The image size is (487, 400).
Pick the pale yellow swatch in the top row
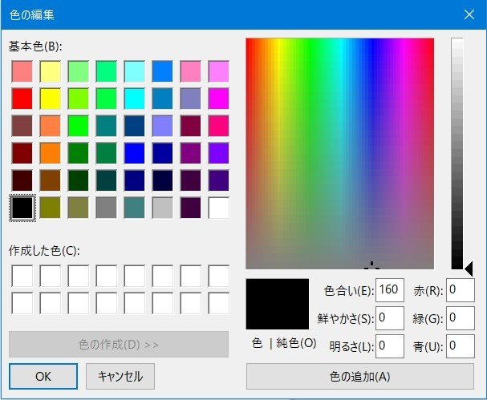(50, 71)
